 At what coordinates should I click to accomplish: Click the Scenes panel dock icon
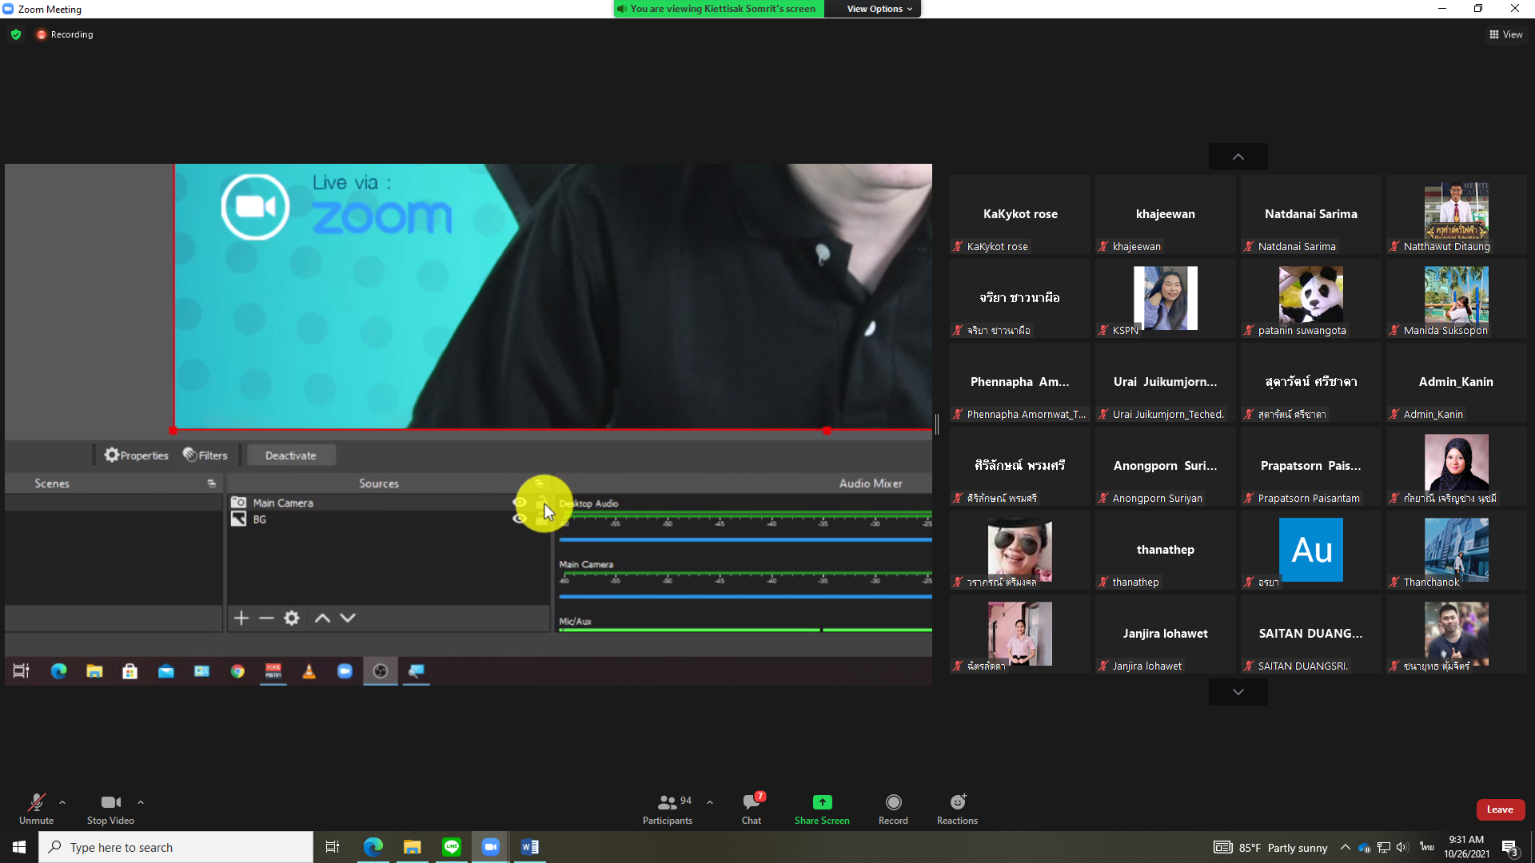click(x=211, y=483)
